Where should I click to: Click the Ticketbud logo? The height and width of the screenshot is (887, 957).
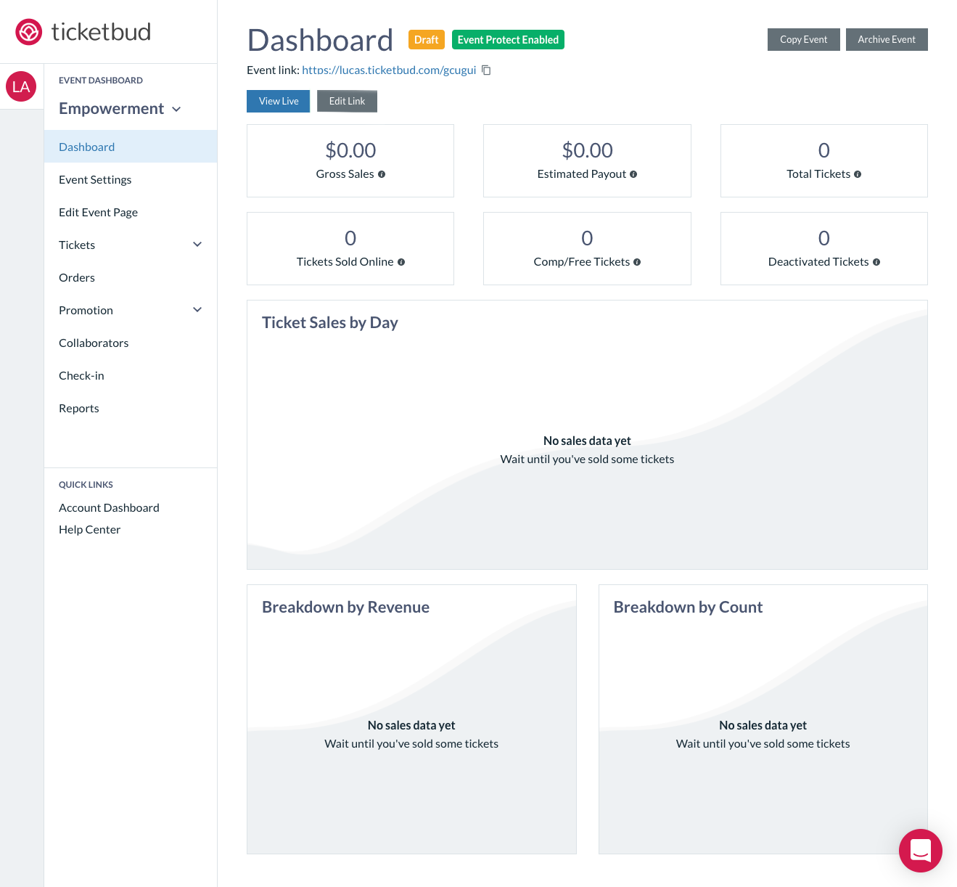point(82,32)
